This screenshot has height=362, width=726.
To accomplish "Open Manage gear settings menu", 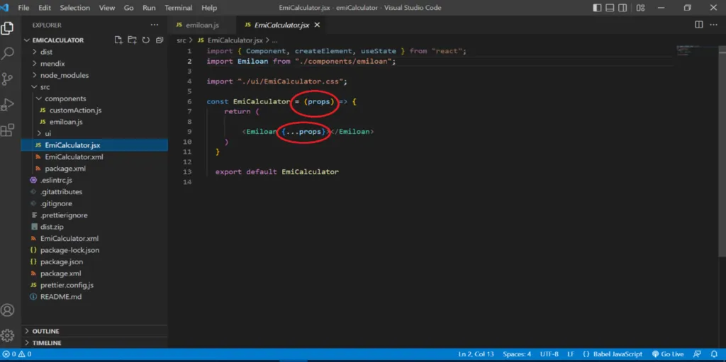I will coord(7,335).
